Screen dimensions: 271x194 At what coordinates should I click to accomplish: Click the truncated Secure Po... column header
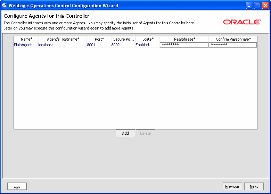tap(123, 39)
